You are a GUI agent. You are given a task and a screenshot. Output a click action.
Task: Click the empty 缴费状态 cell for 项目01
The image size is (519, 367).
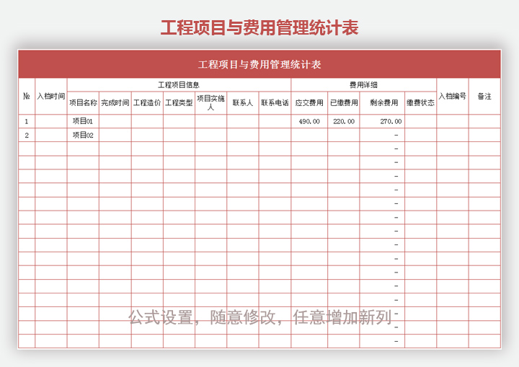point(421,121)
